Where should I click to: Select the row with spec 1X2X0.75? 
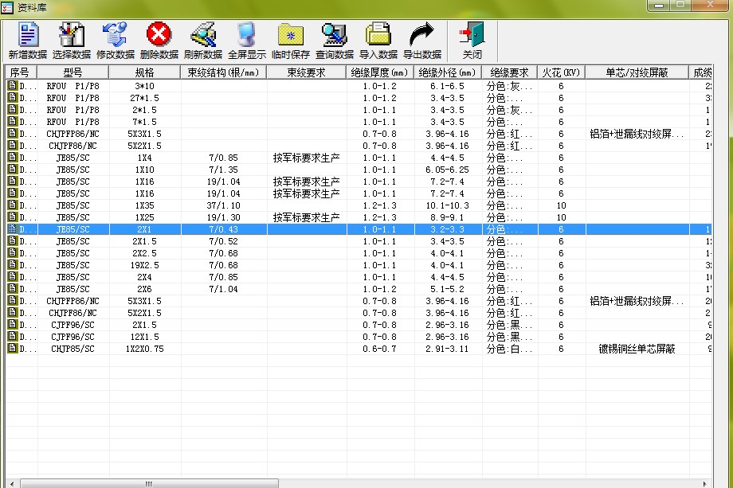[144, 349]
